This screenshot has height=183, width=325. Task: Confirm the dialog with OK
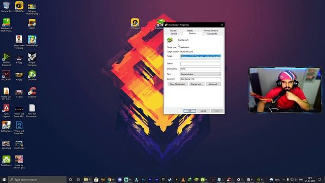click(189, 111)
